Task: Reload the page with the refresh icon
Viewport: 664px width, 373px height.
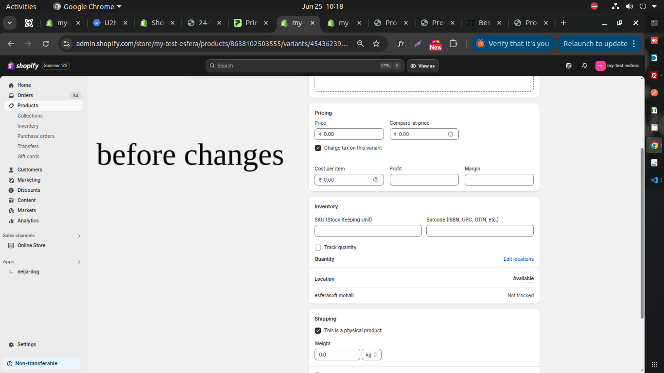Action: 46,44
